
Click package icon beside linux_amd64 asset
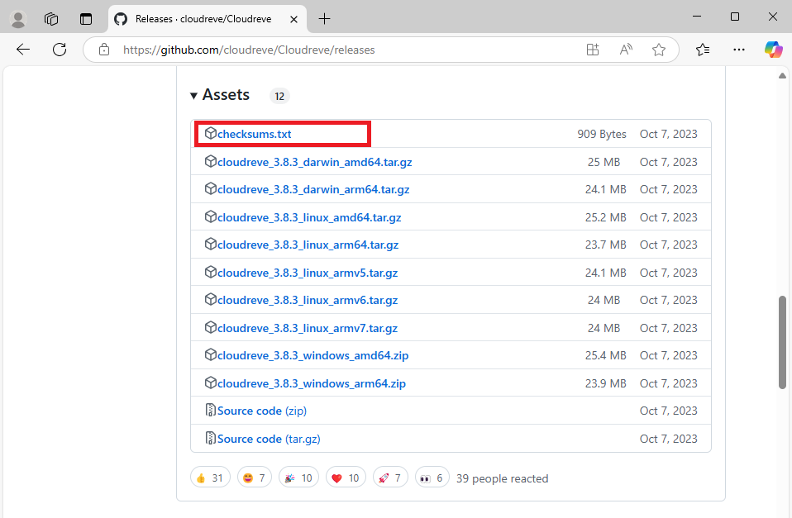(211, 216)
